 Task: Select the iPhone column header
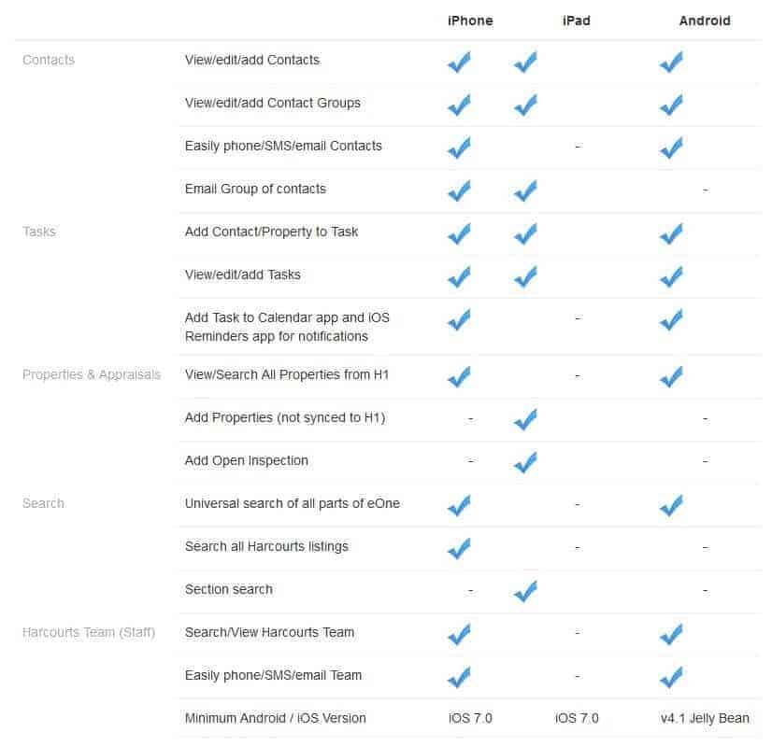(470, 21)
